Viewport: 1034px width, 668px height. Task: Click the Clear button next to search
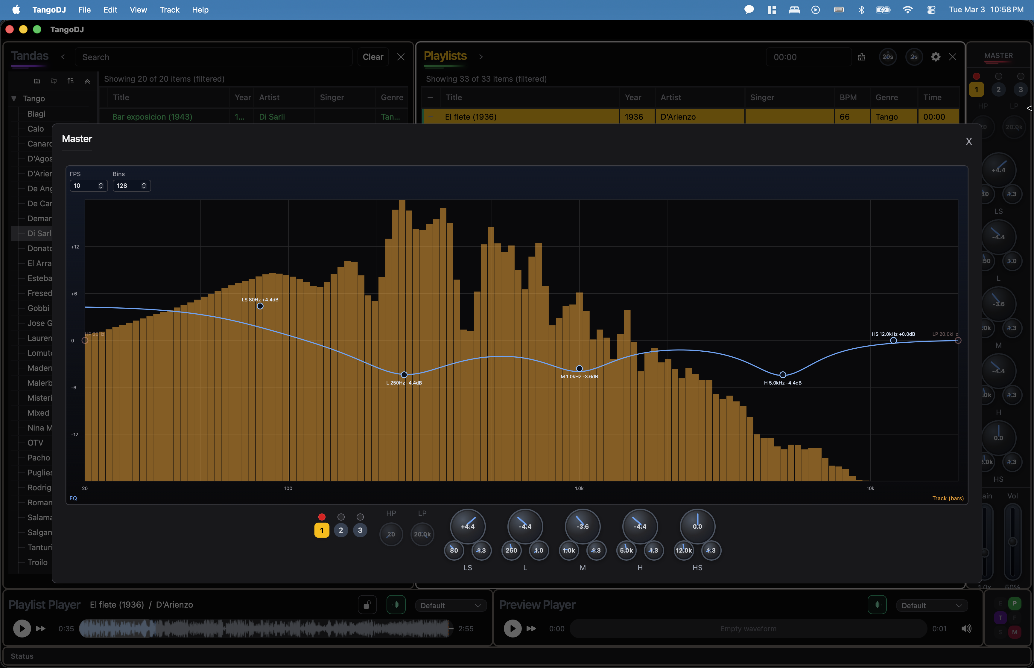tap(372, 57)
